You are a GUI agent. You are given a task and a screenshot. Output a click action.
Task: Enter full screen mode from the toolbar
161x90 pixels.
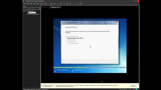(x=70, y=3)
